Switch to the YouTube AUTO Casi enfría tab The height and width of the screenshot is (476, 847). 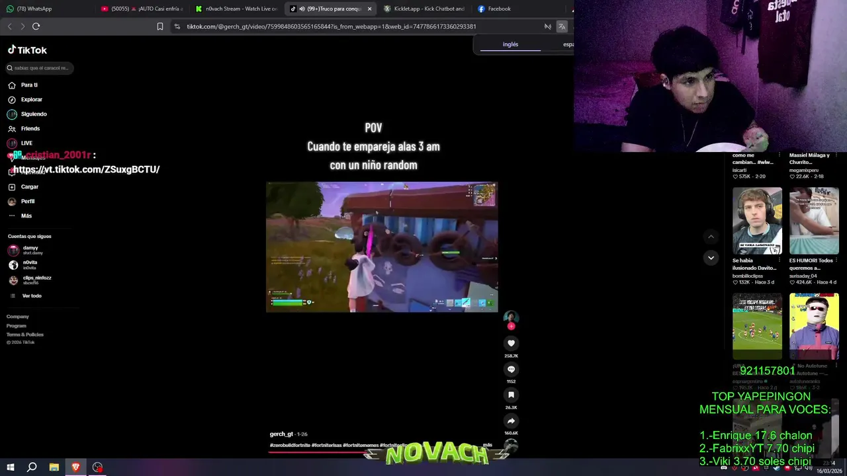click(142, 9)
